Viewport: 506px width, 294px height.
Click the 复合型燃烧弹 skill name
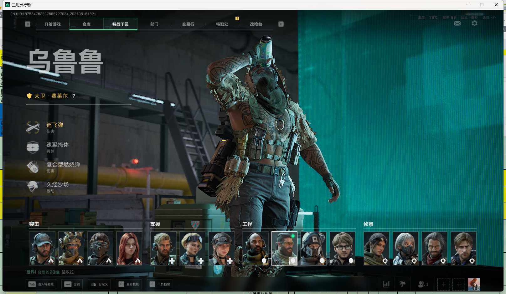coord(63,164)
